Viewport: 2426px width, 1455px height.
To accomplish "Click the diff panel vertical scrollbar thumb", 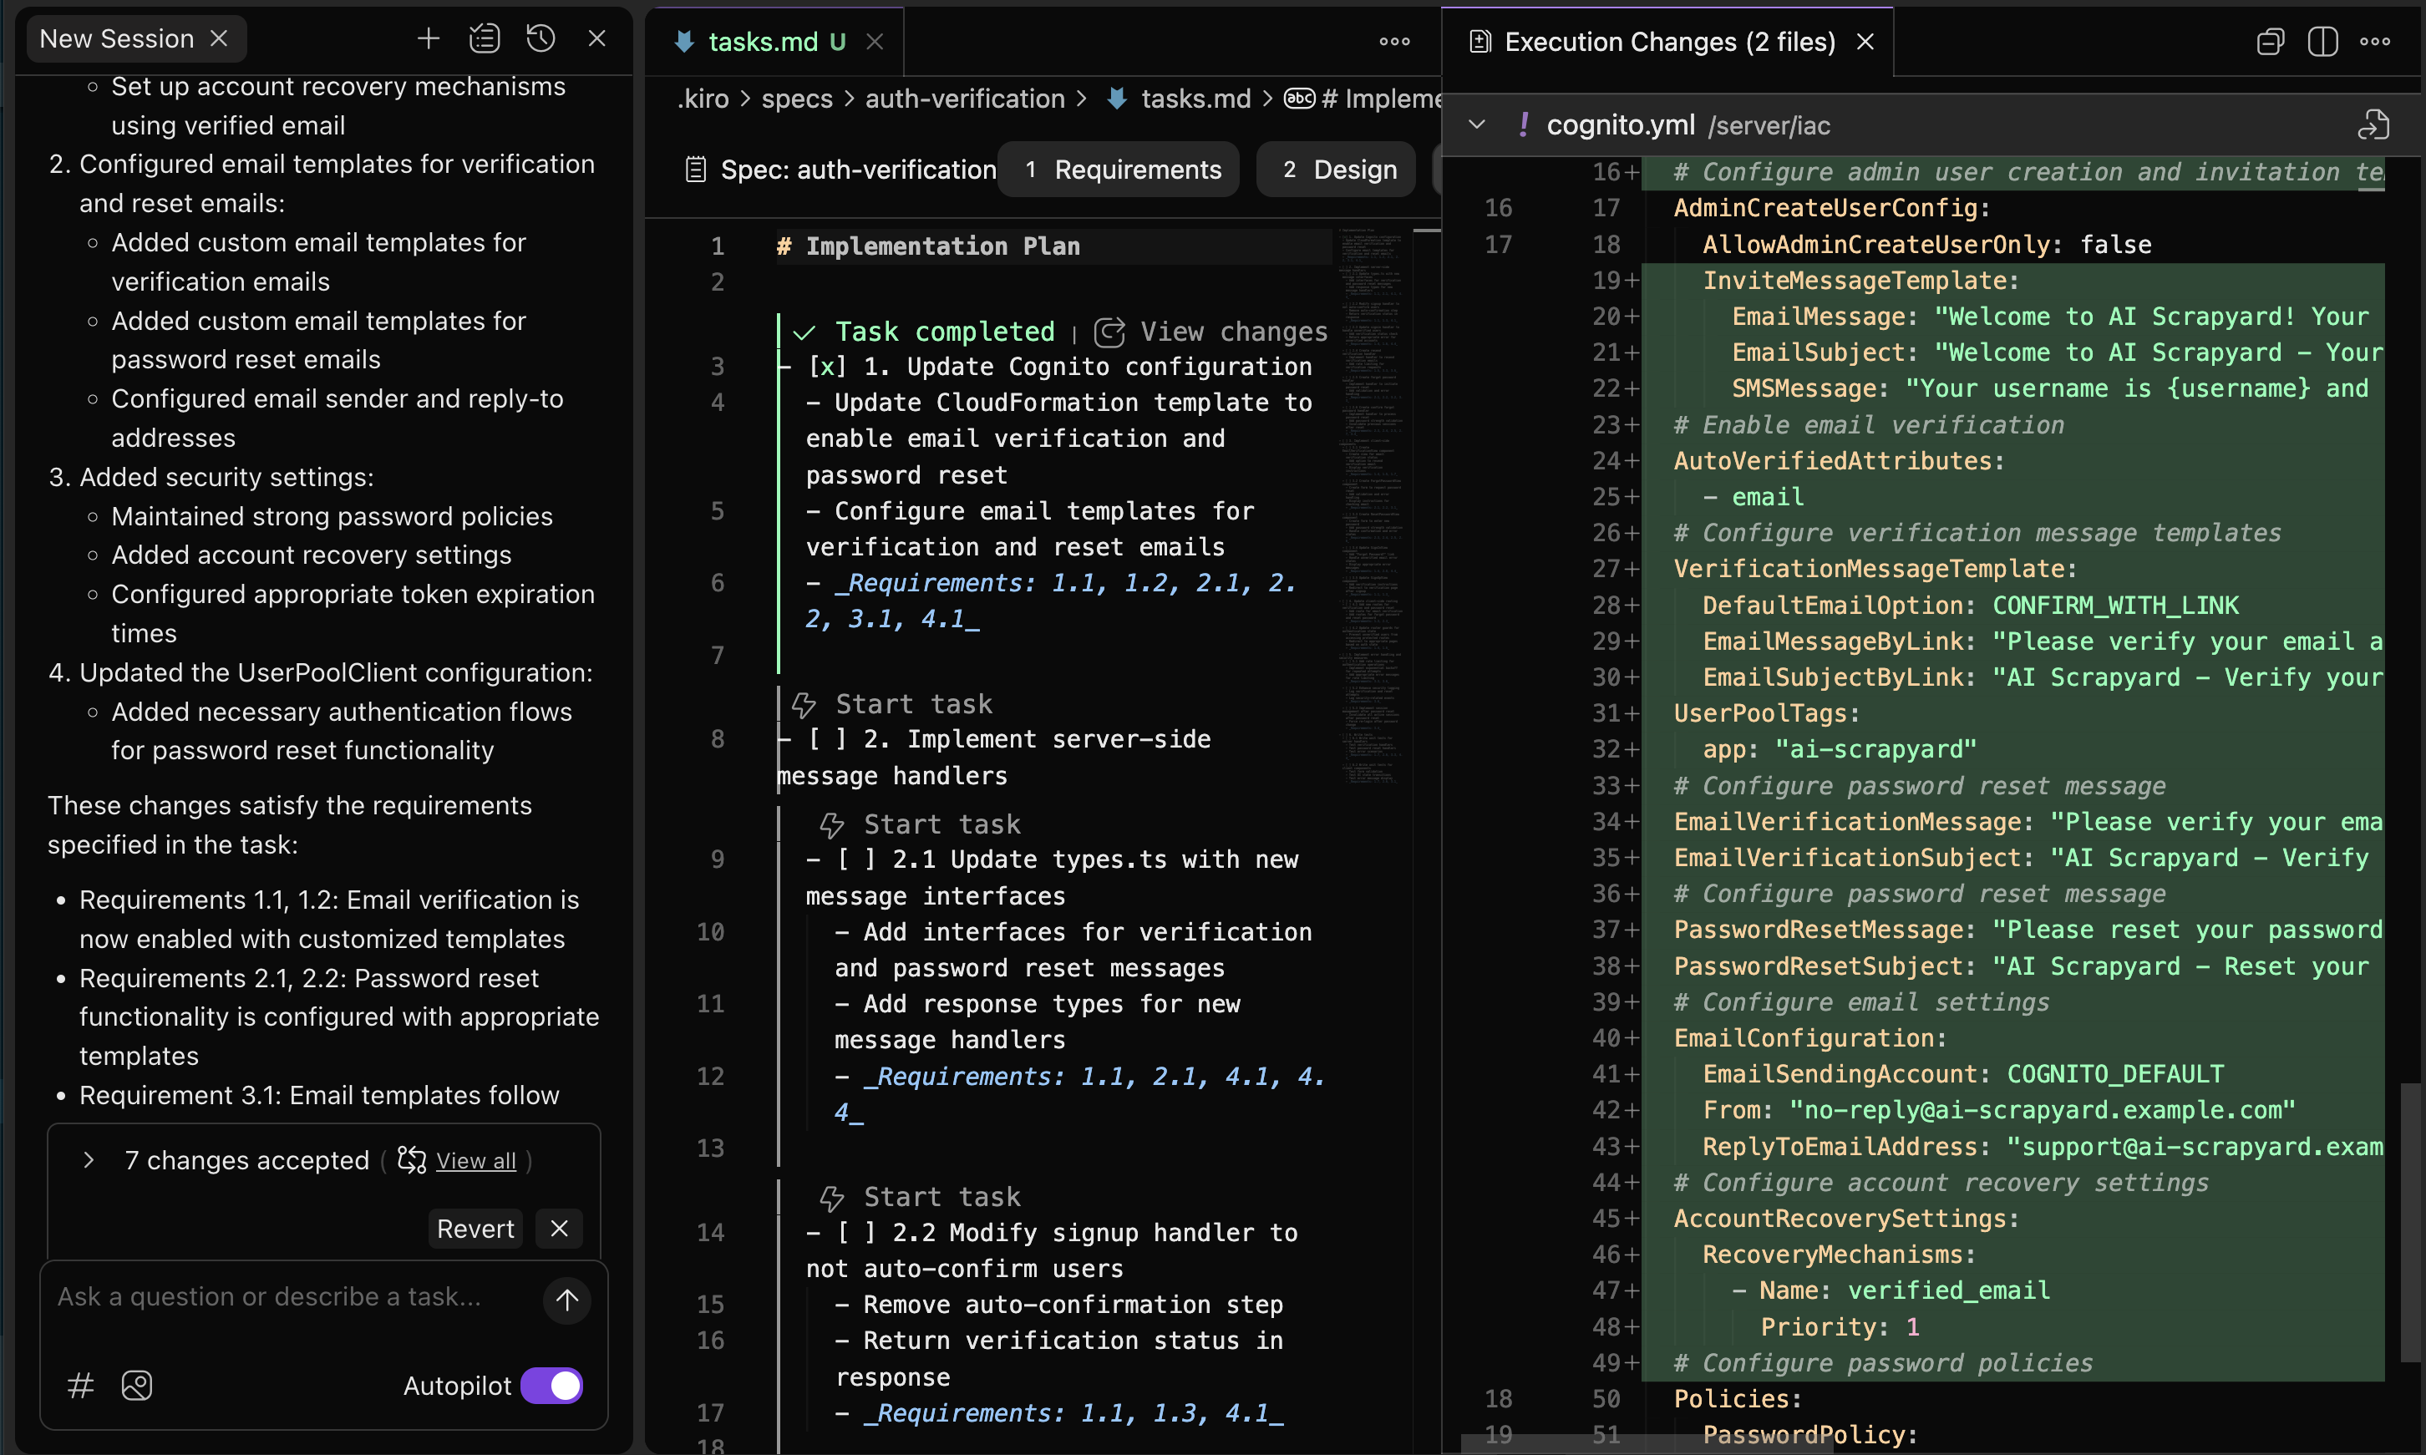I will coord(2409,1222).
